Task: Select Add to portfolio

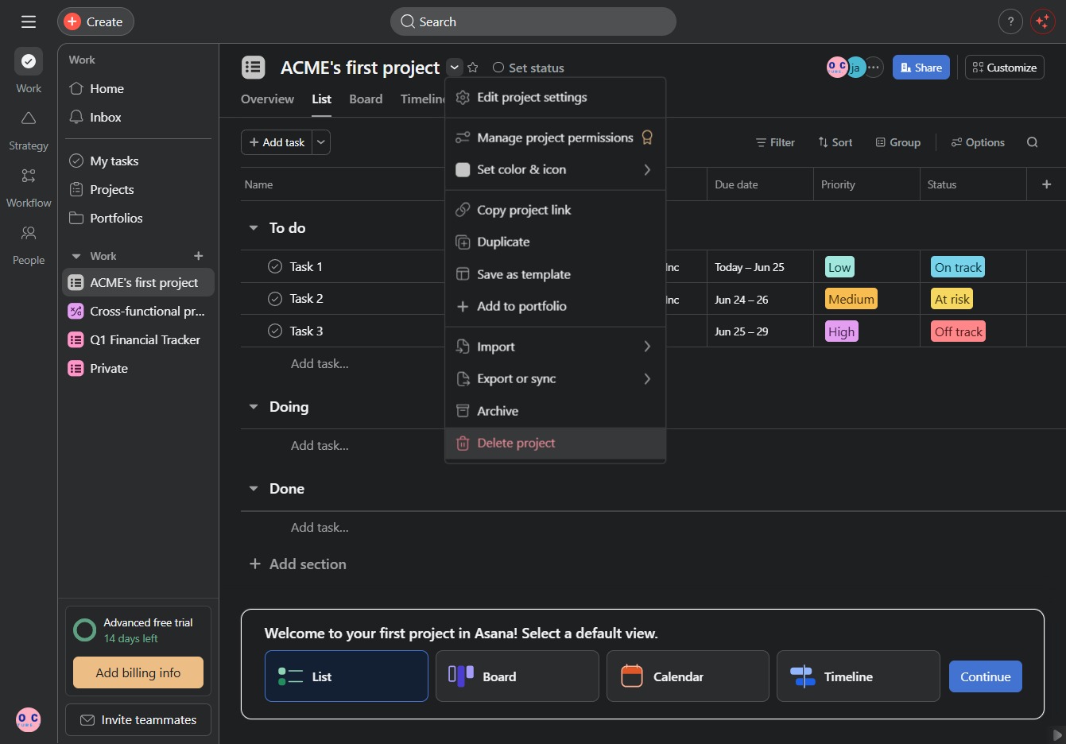Action: pyautogui.click(x=555, y=306)
